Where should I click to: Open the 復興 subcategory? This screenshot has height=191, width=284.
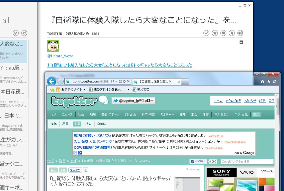click(54, 124)
